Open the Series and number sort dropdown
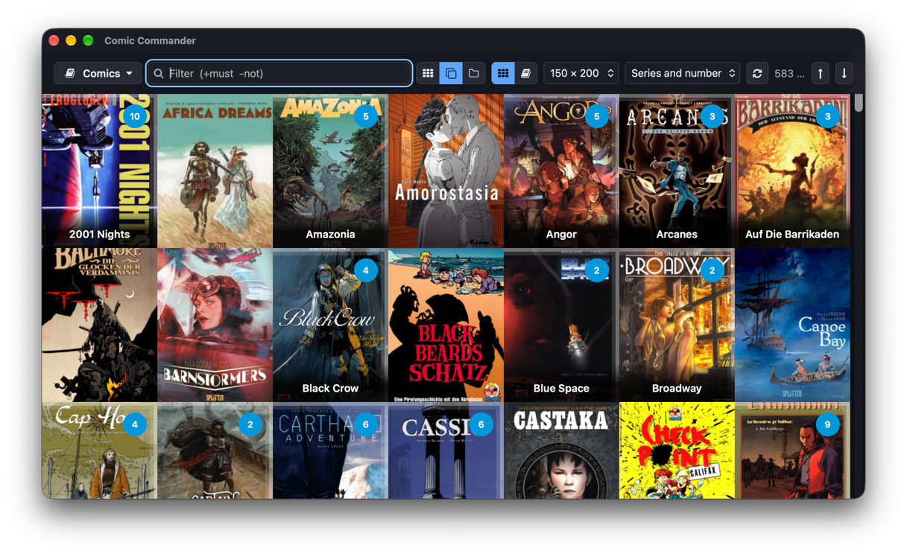The height and width of the screenshot is (554, 907). 683,73
